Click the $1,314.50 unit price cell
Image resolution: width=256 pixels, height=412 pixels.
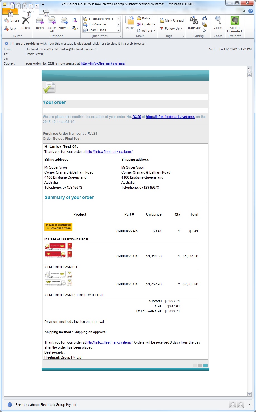(154, 256)
